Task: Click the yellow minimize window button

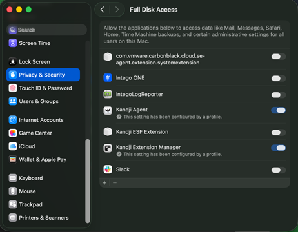Action: (19, 10)
